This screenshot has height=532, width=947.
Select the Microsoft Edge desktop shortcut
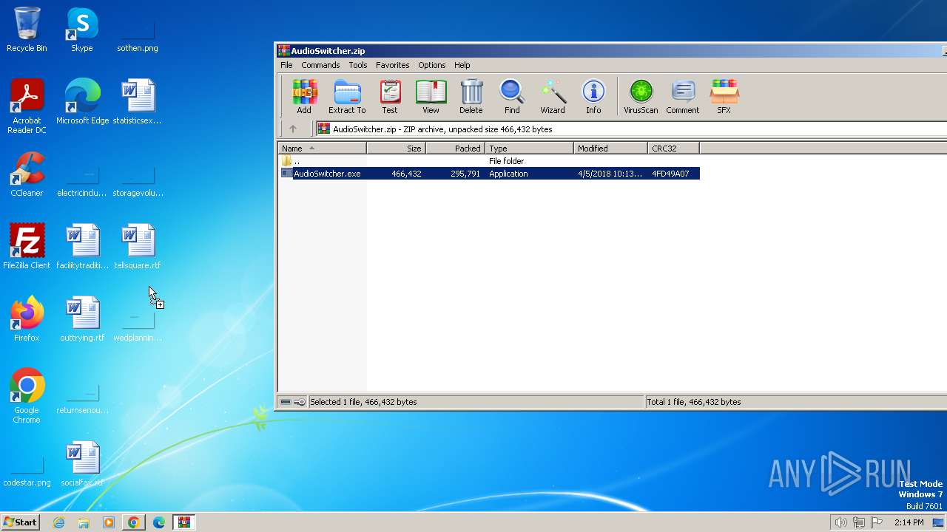pos(82,102)
